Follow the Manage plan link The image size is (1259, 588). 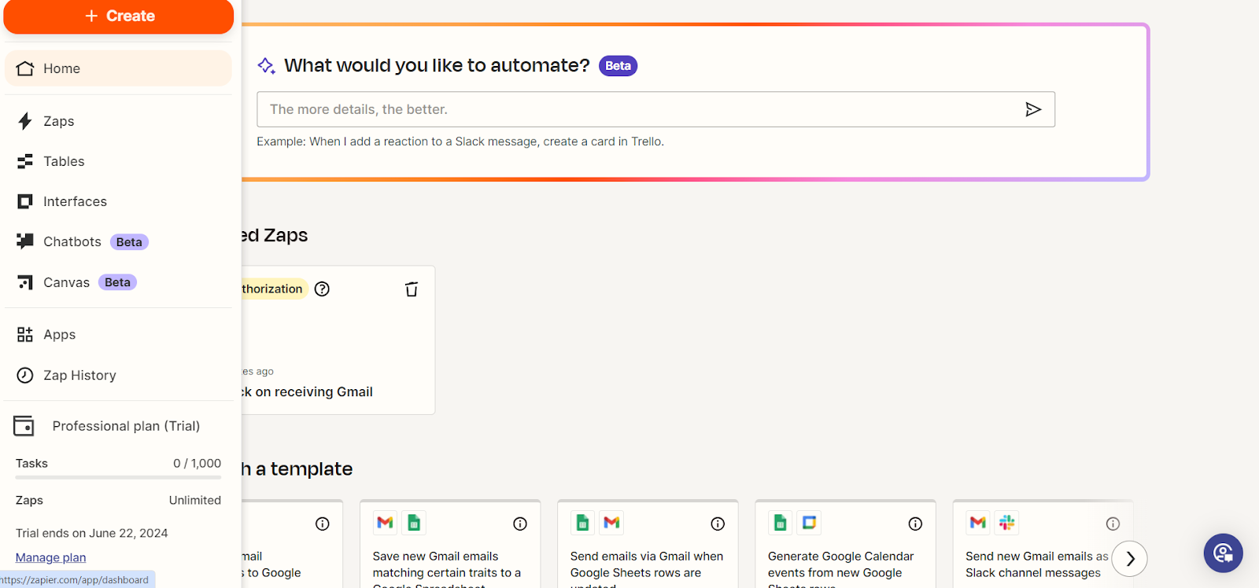(51, 557)
